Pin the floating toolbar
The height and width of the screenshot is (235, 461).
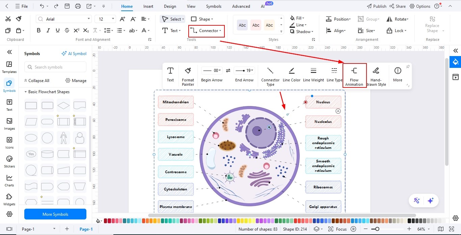click(x=408, y=67)
